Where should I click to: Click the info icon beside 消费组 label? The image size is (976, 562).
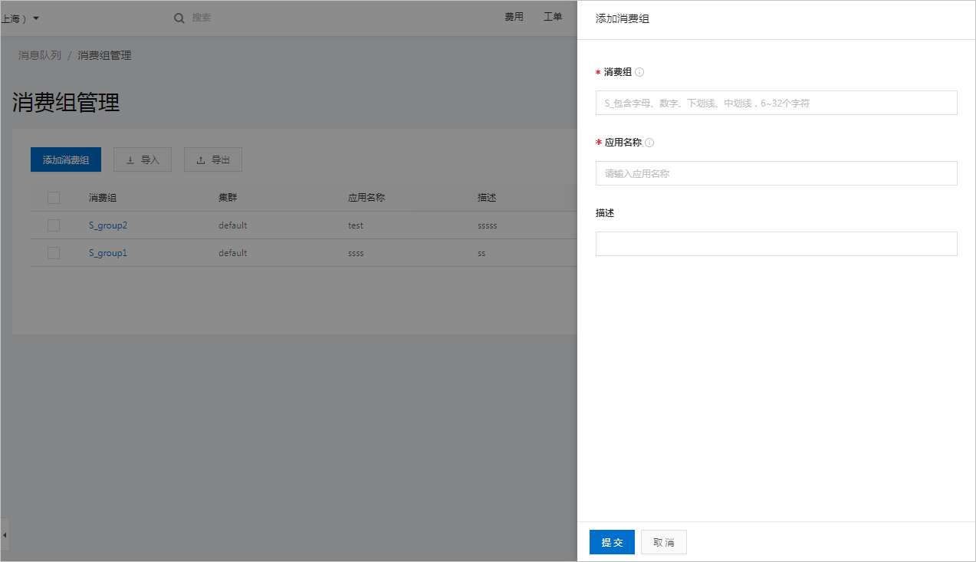(639, 72)
